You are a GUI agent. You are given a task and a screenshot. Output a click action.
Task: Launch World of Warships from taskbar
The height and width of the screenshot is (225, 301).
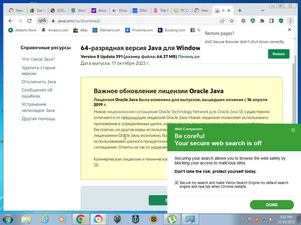(x=135, y=219)
